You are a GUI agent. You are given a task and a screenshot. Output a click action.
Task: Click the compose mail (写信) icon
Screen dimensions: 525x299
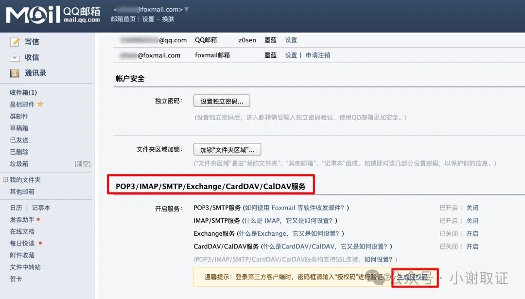(x=15, y=42)
